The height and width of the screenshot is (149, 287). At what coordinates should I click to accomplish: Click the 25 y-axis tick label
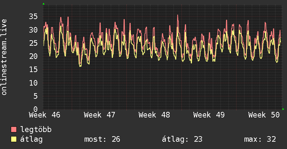pos(33,43)
